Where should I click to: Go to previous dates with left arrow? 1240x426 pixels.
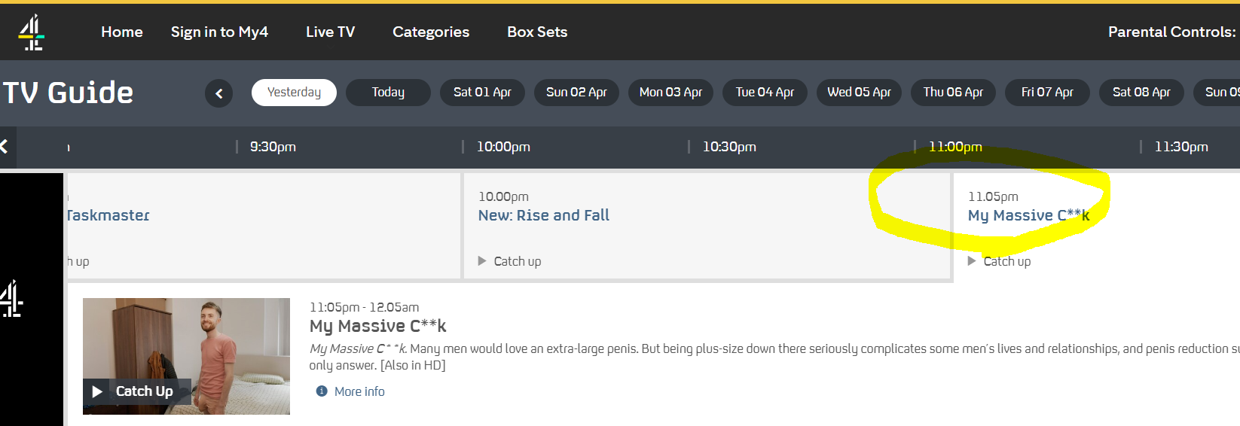(x=219, y=93)
